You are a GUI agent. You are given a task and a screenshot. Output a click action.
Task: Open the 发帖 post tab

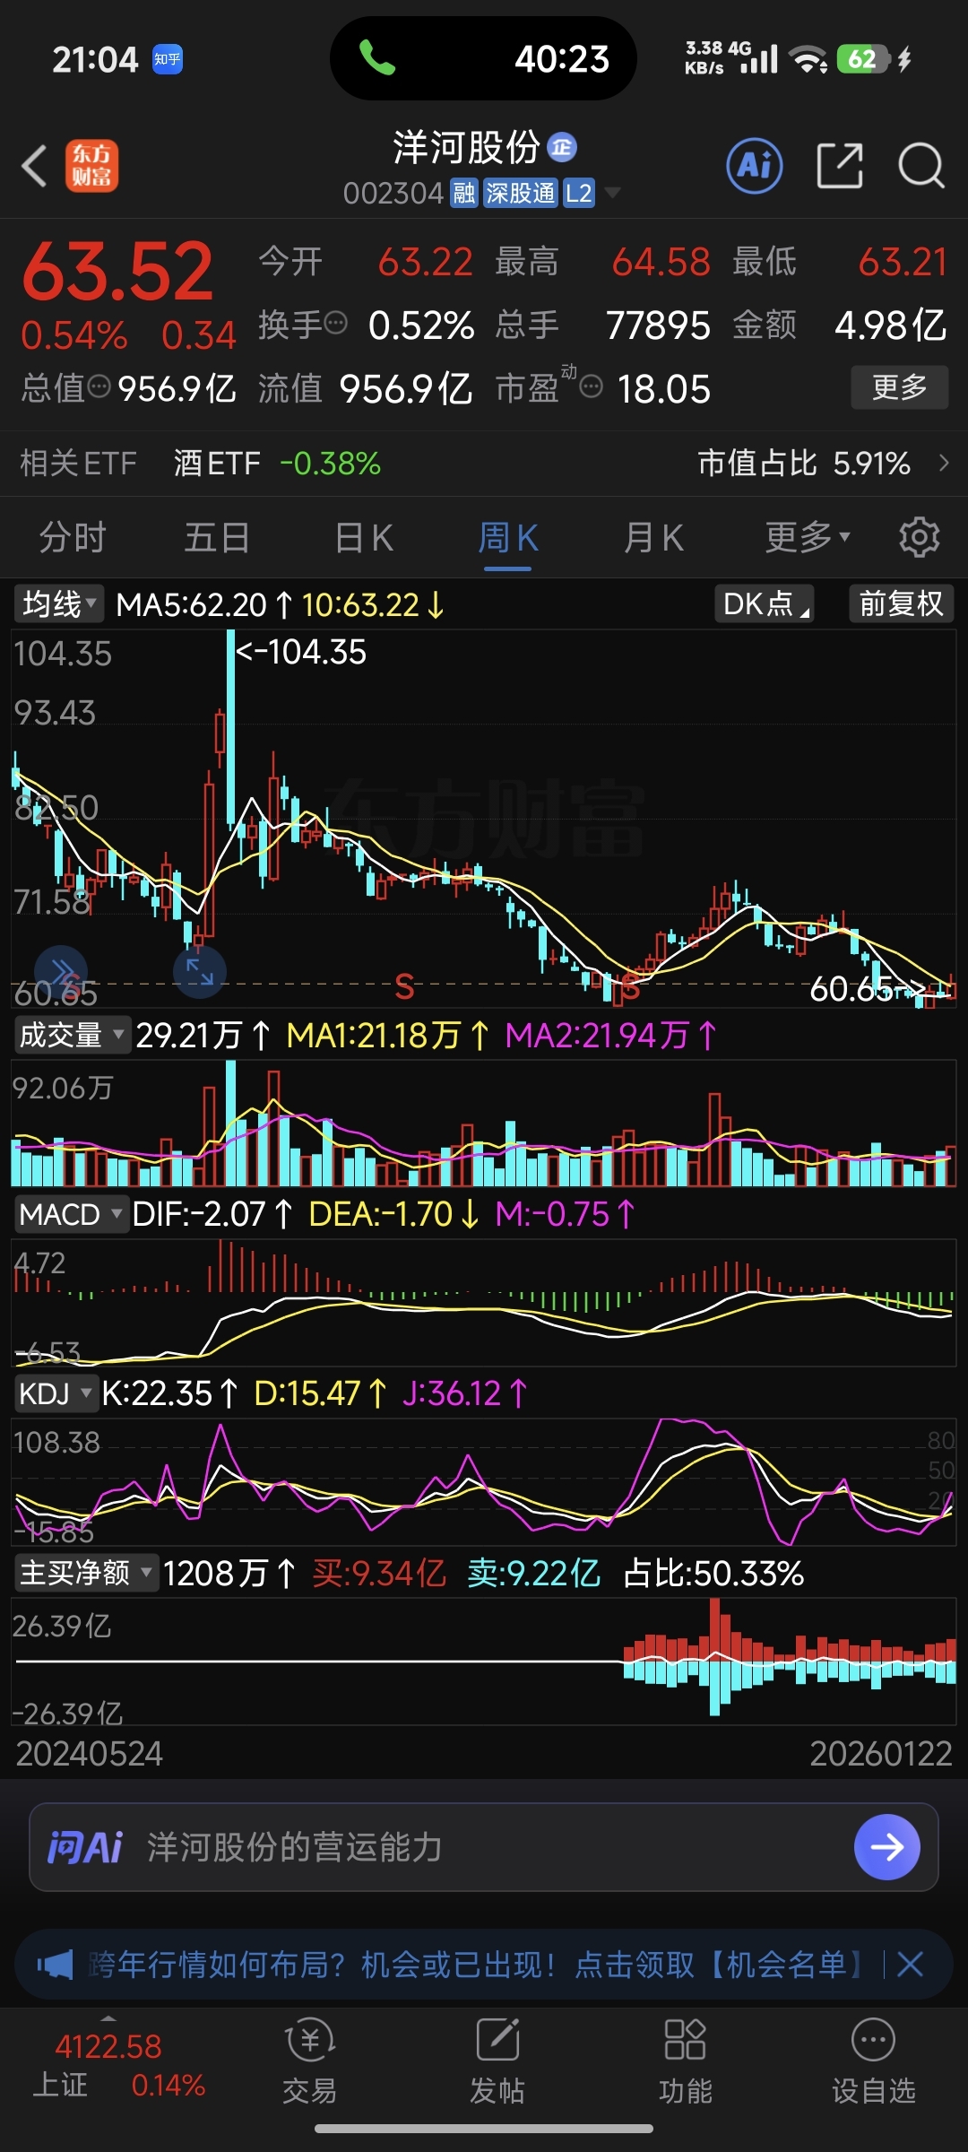pos(497,2062)
